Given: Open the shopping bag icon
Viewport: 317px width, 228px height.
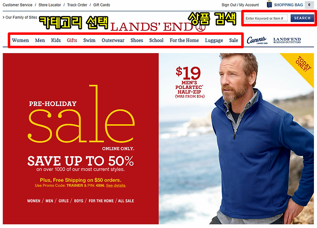Looking at the screenshot, I should tap(269, 4).
